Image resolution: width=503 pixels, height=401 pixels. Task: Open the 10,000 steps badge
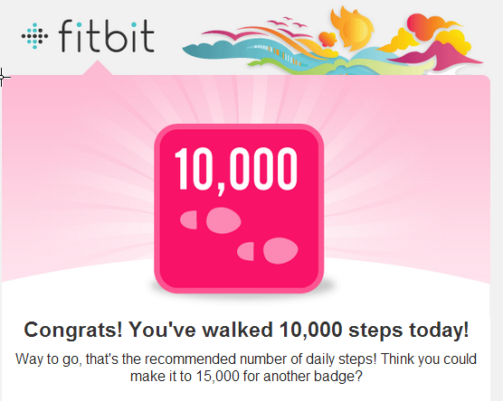[x=239, y=209]
